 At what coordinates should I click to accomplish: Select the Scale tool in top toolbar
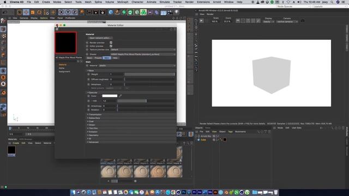pos(33,13)
